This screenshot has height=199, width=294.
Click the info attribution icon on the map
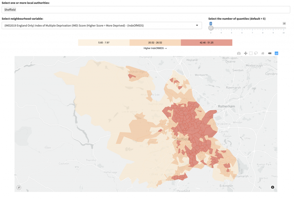pyautogui.click(x=272, y=187)
